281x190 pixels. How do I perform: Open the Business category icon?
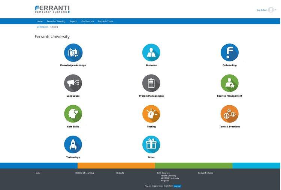click(x=151, y=53)
